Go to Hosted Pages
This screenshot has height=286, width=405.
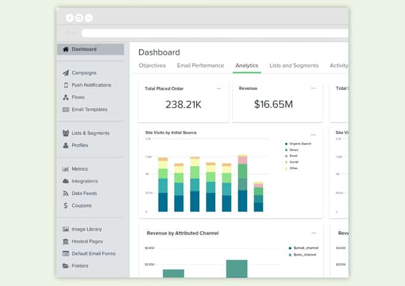(x=87, y=241)
